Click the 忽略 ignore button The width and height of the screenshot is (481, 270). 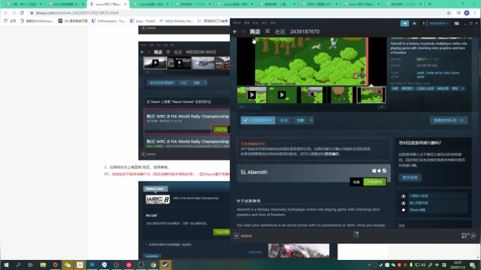301,120
